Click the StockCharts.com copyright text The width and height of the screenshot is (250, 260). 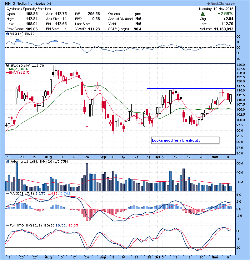tap(221, 3)
